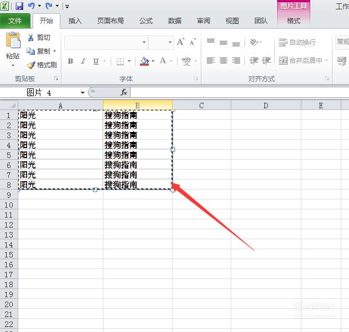The image size is (349, 332).
Task: Open the Fill Color dropdown arrow
Action: click(153, 61)
